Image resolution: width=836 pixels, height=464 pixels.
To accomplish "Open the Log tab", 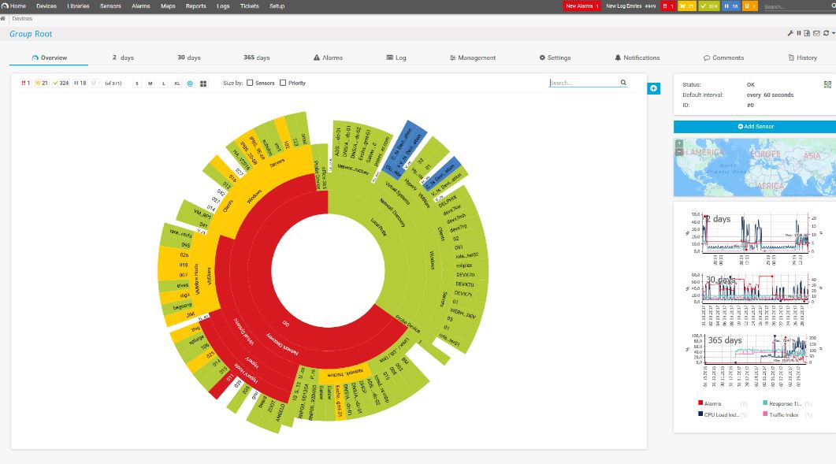I will (396, 58).
